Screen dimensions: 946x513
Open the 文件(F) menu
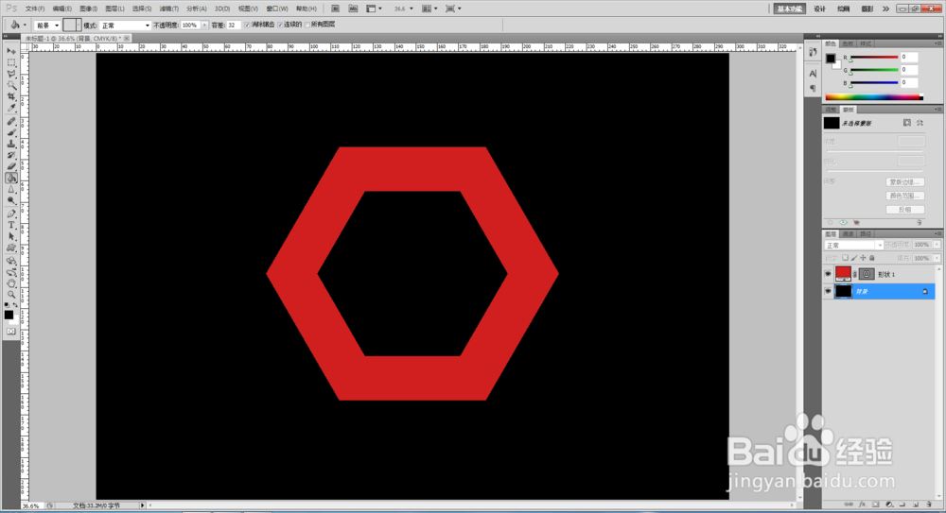pyautogui.click(x=35, y=9)
